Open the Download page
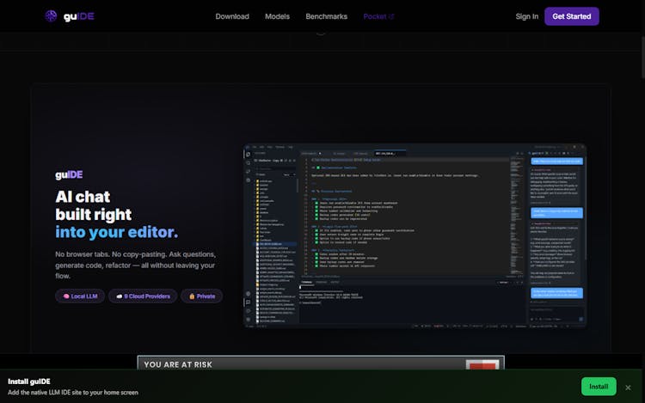The width and height of the screenshot is (645, 403). click(232, 16)
